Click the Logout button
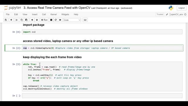188x106 pixels. [182, 8]
